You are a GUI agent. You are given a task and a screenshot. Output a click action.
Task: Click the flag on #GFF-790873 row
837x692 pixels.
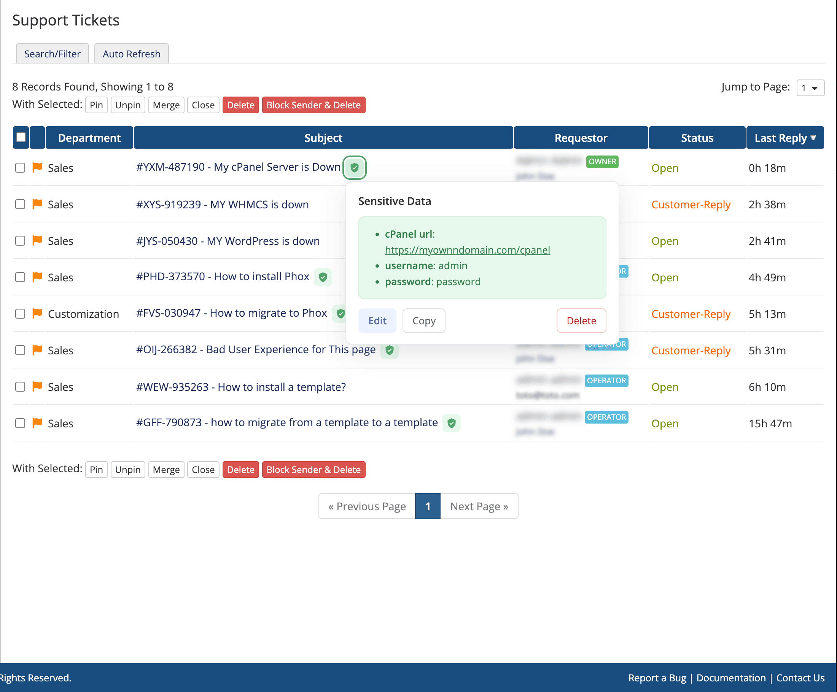point(37,423)
